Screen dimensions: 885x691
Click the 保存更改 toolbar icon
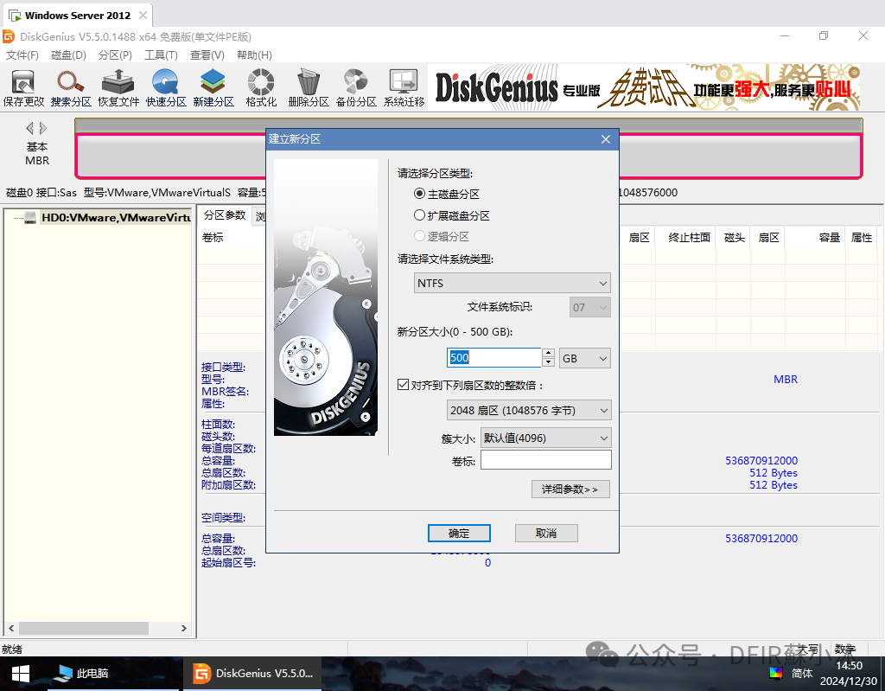click(x=23, y=88)
